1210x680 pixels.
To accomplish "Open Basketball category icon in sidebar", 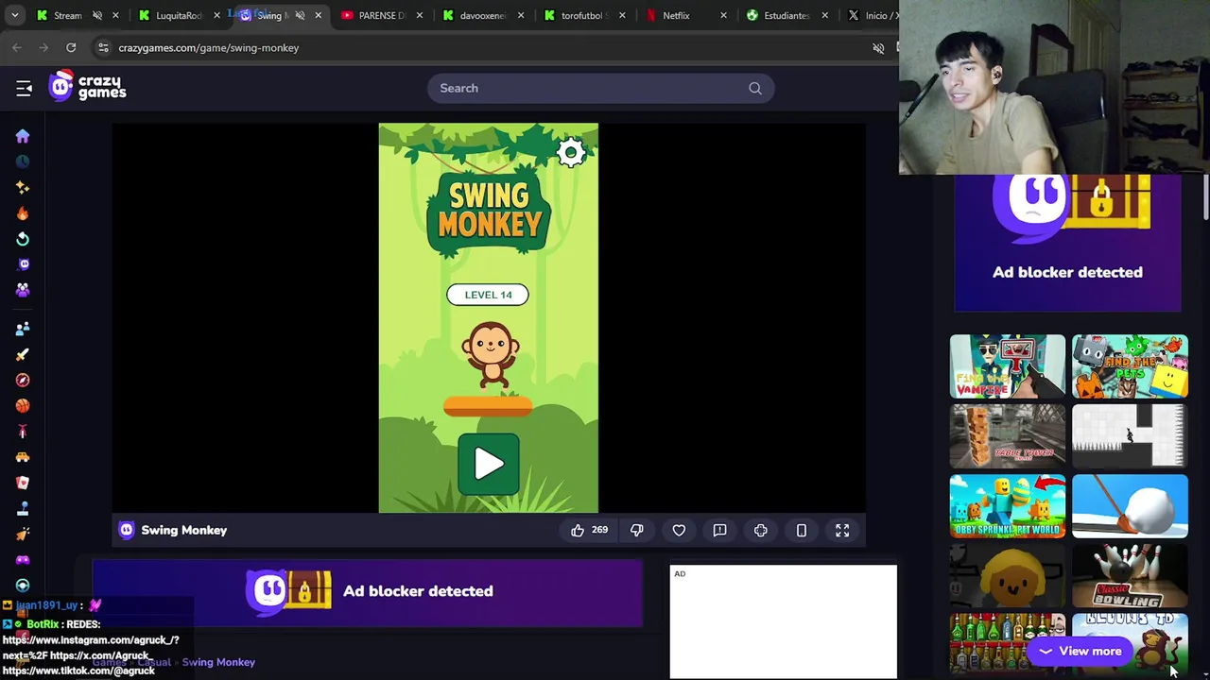I will coord(23,405).
